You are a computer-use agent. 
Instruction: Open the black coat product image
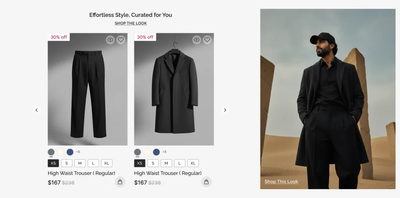[174, 90]
